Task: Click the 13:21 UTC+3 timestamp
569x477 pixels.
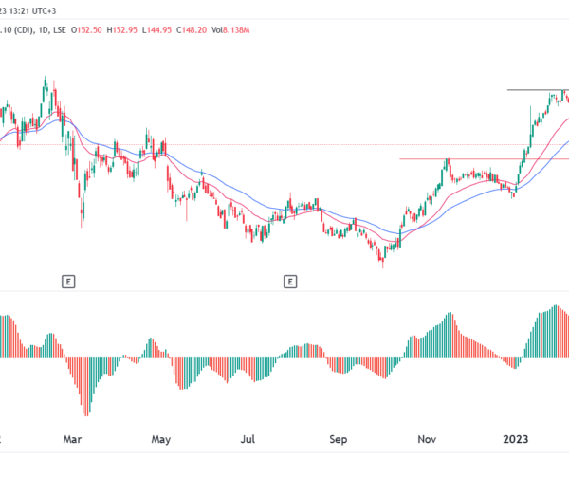Action: pos(32,10)
